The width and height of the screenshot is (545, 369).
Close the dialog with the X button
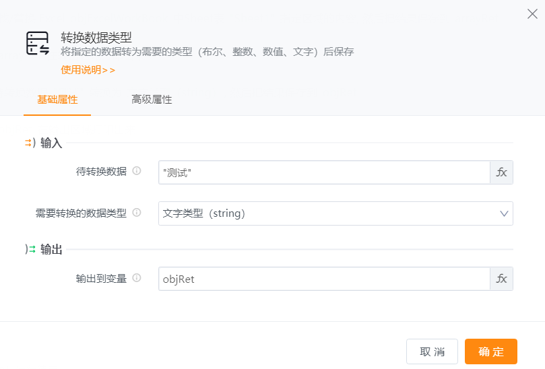(x=532, y=14)
